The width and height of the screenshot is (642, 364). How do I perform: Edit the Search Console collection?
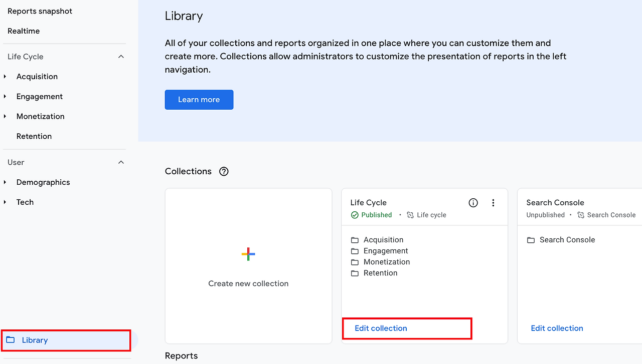click(557, 328)
